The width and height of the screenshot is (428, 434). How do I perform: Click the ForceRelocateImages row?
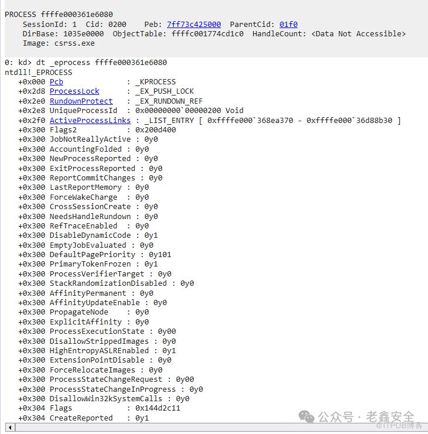[x=90, y=370]
